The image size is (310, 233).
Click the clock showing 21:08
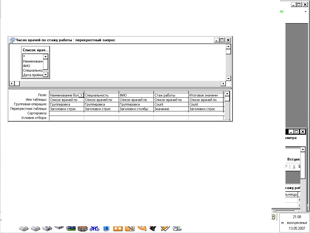coord(297,217)
